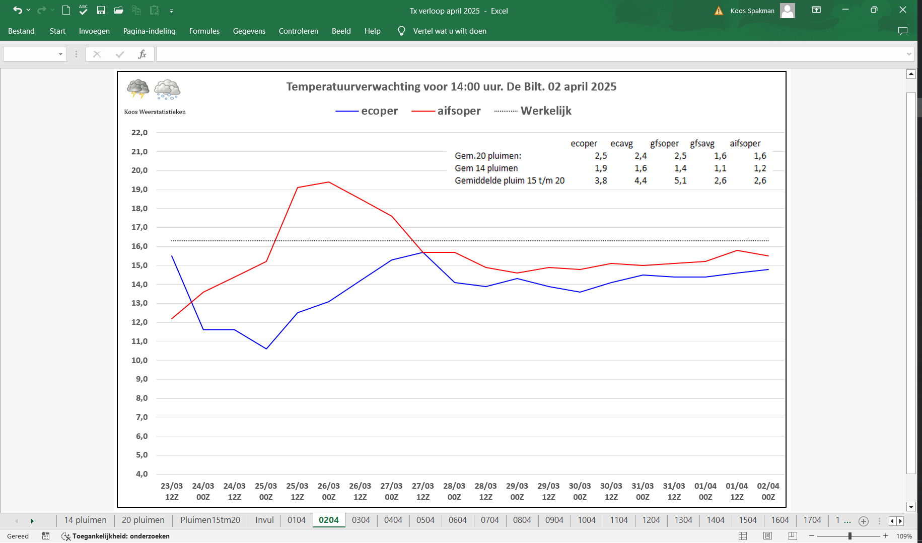Viewport: 922px width, 543px height.
Task: Add a new sheet with the plus icon
Action: (864, 521)
